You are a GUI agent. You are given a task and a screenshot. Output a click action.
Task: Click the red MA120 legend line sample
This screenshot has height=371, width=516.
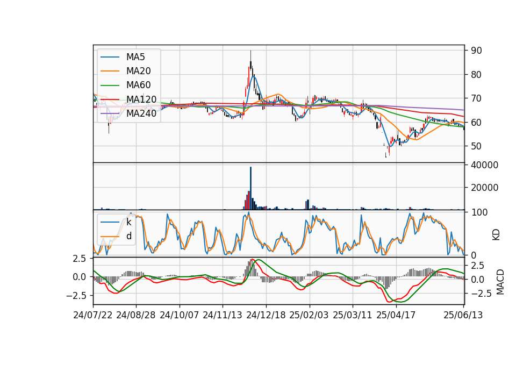[110, 99]
